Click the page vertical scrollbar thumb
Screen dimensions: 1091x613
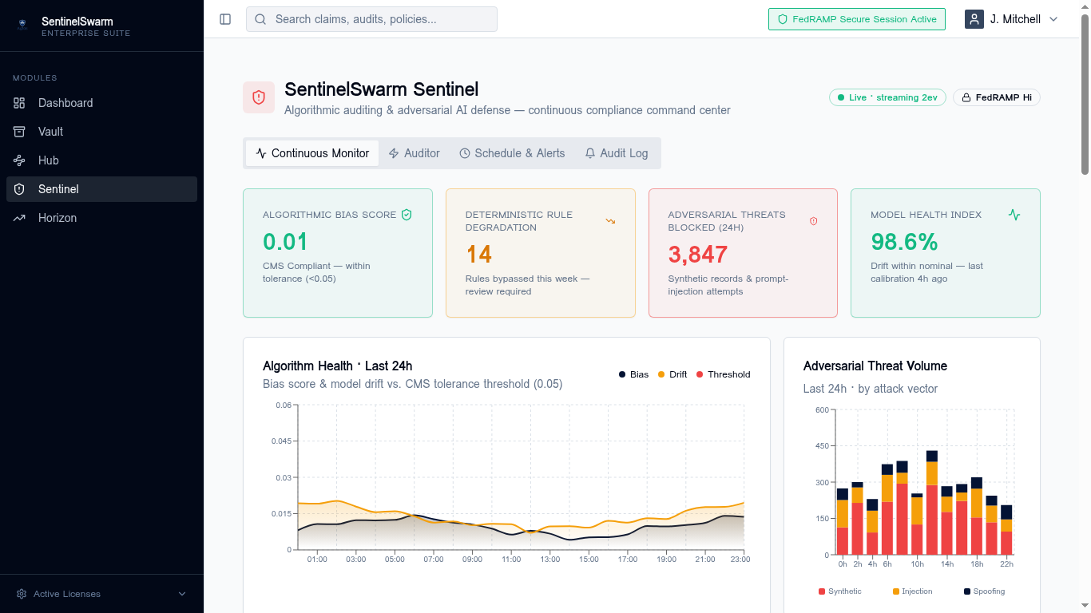coord(1085,94)
